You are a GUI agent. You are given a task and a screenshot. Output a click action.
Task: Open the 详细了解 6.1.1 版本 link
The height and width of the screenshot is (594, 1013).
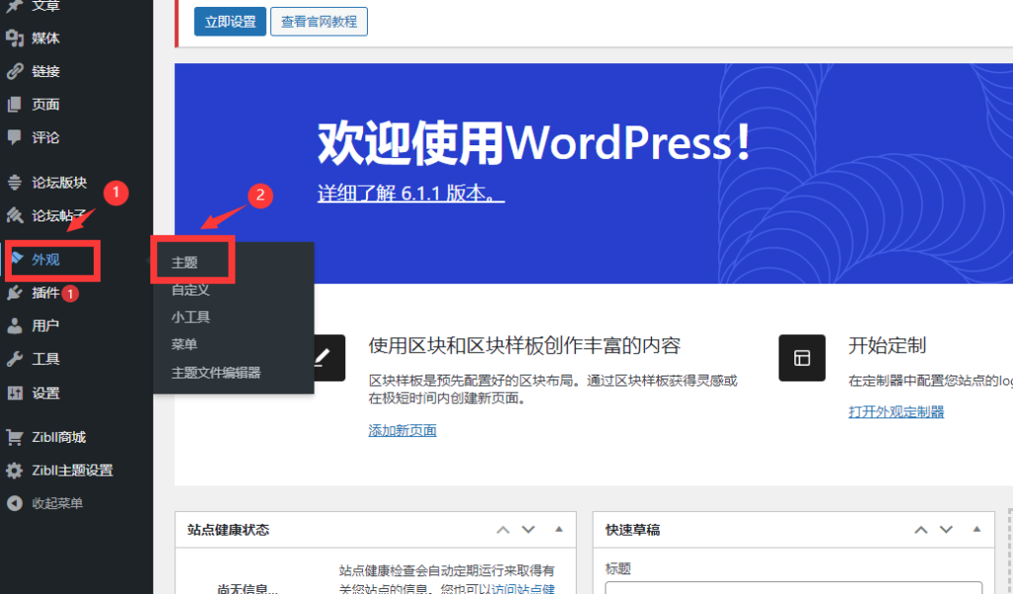[x=411, y=193]
